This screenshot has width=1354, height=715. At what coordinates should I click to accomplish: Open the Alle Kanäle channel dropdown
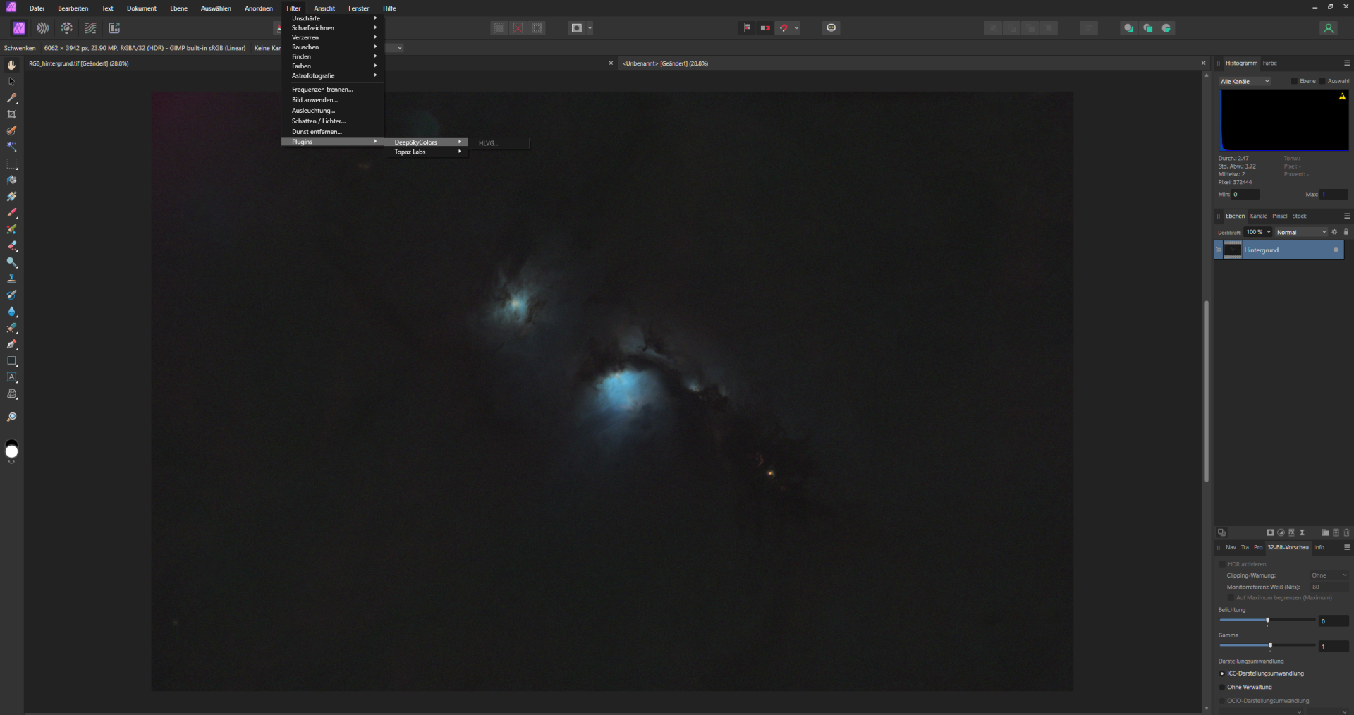coord(1245,82)
